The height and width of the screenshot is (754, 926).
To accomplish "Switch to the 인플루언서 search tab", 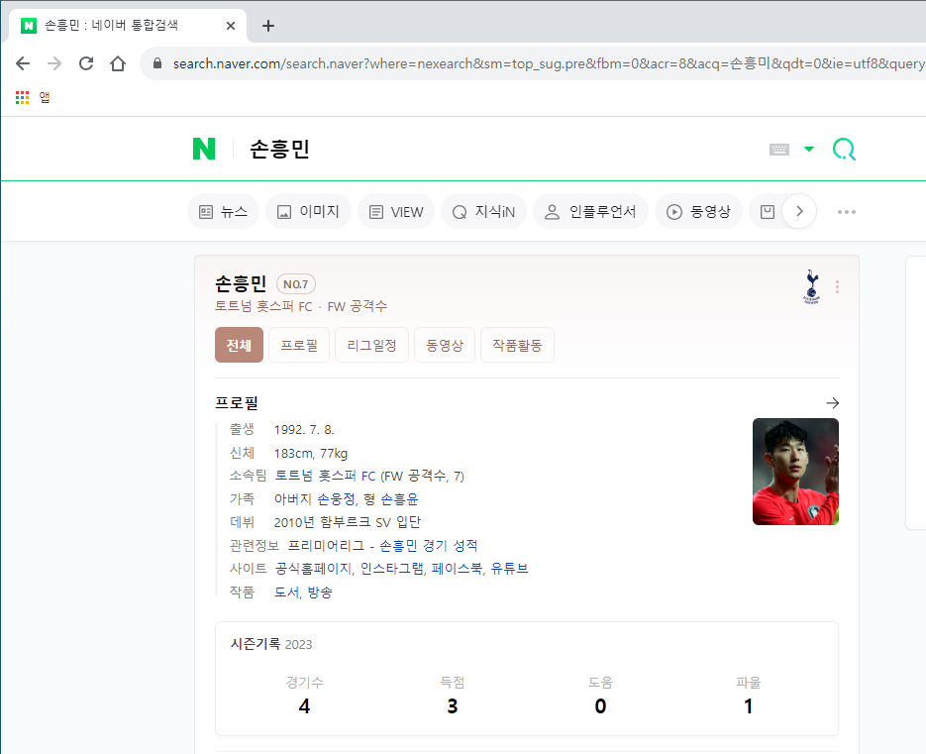I will 590,212.
